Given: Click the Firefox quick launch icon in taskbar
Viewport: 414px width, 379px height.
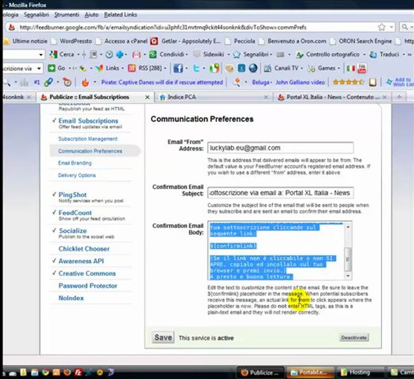Looking at the screenshot, I should tap(67, 372).
